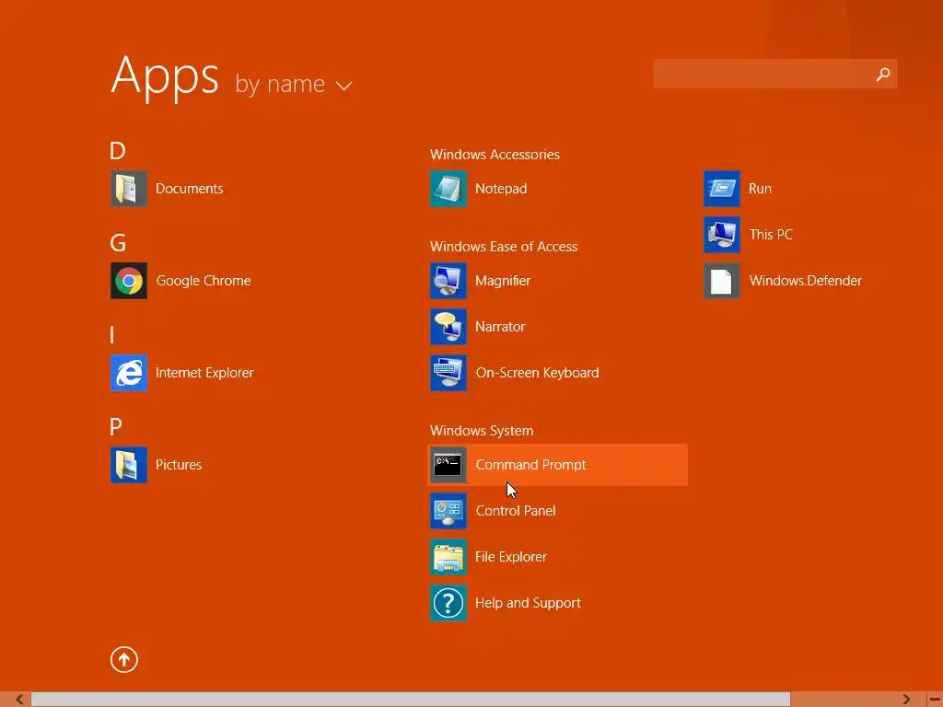Viewport: 943px width, 707px height.
Task: Open the This PC icon
Action: 722,235
